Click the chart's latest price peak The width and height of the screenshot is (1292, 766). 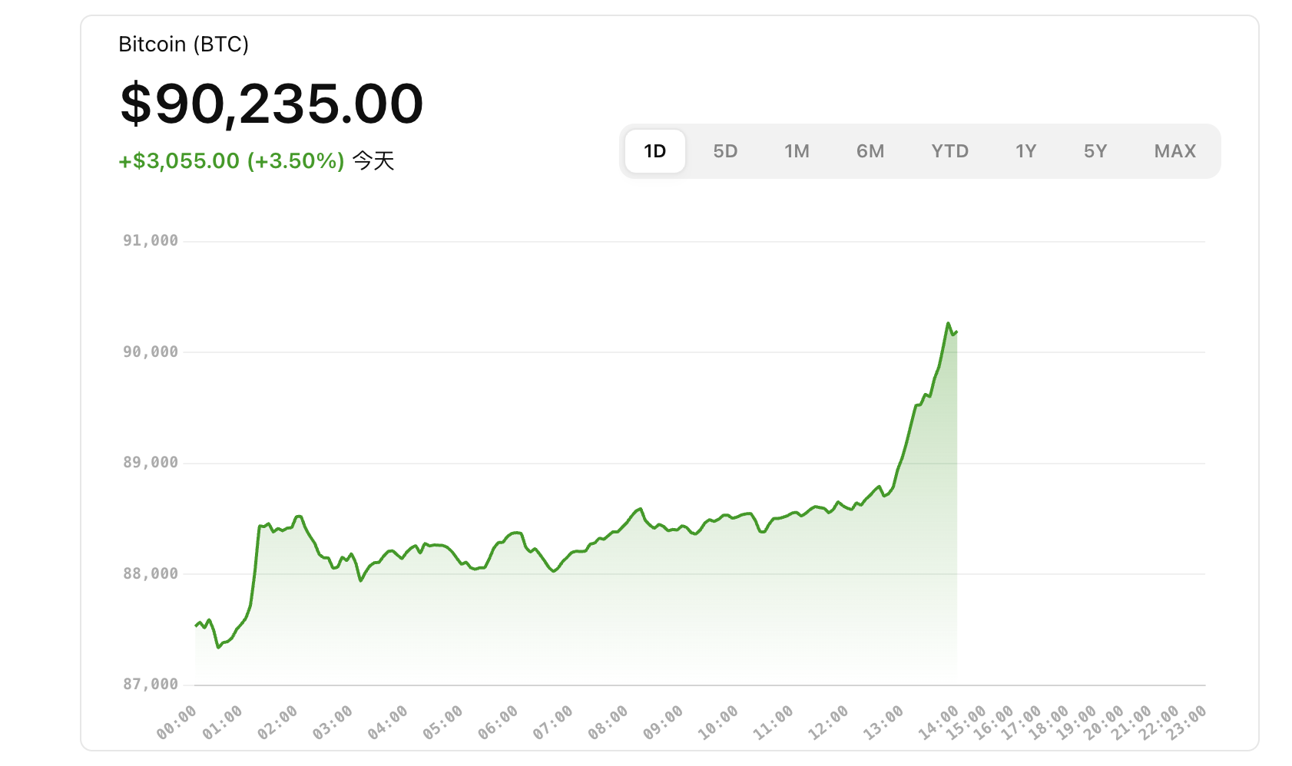coord(949,323)
